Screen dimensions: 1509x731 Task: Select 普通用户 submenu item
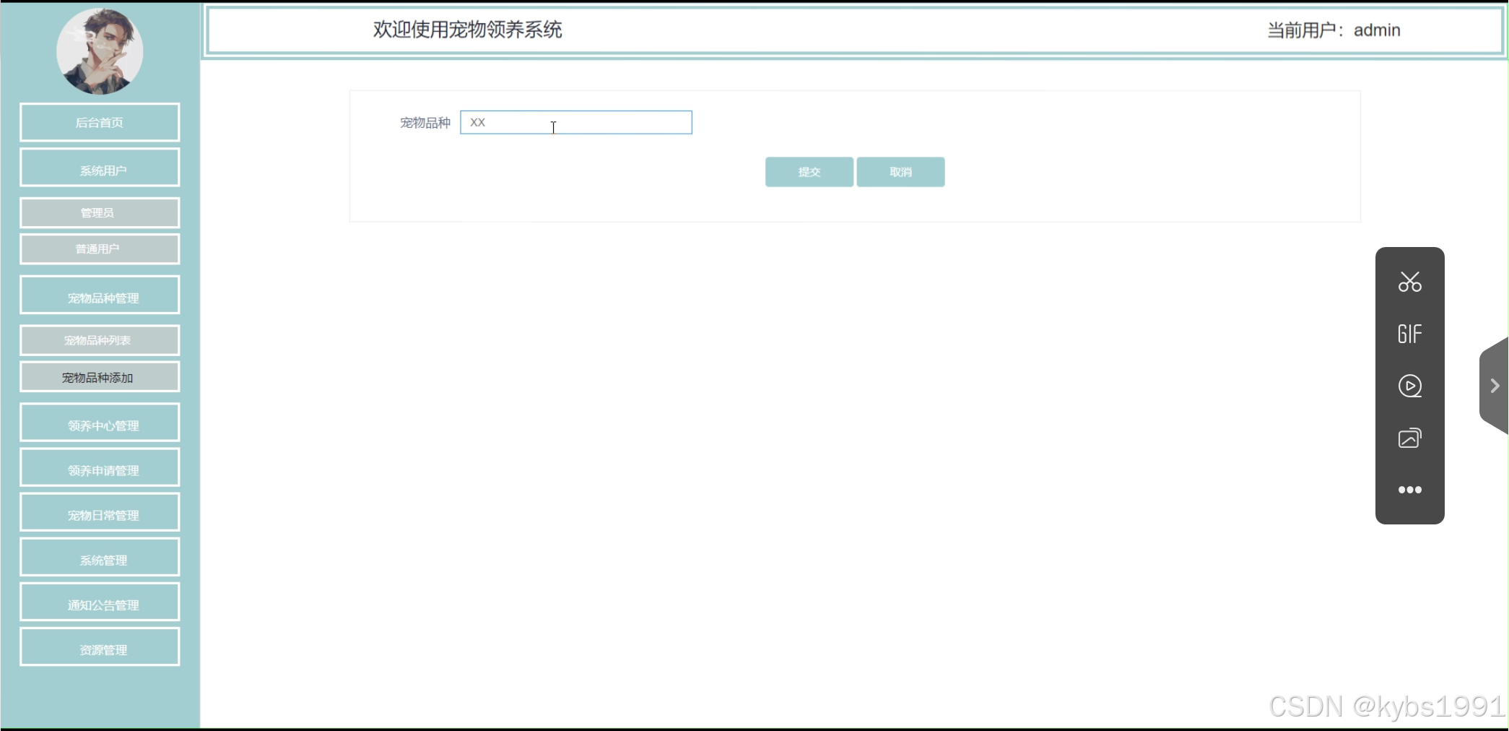point(100,249)
